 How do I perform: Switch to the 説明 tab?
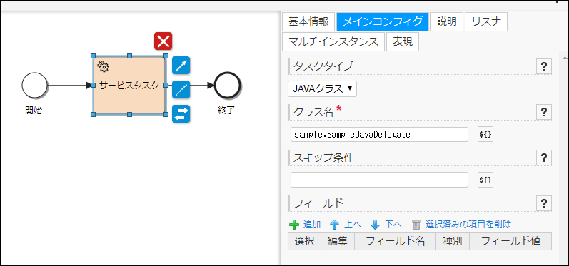pos(447,21)
